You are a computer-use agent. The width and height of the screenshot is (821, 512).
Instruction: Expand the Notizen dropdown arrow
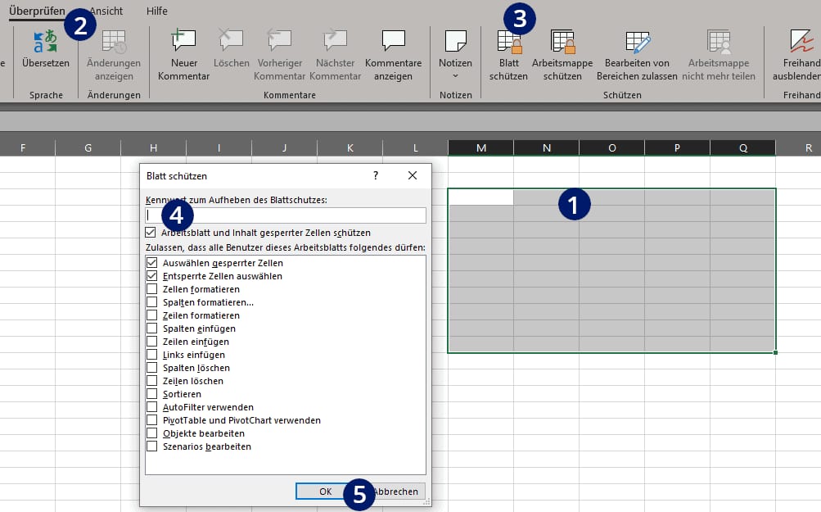pos(455,76)
